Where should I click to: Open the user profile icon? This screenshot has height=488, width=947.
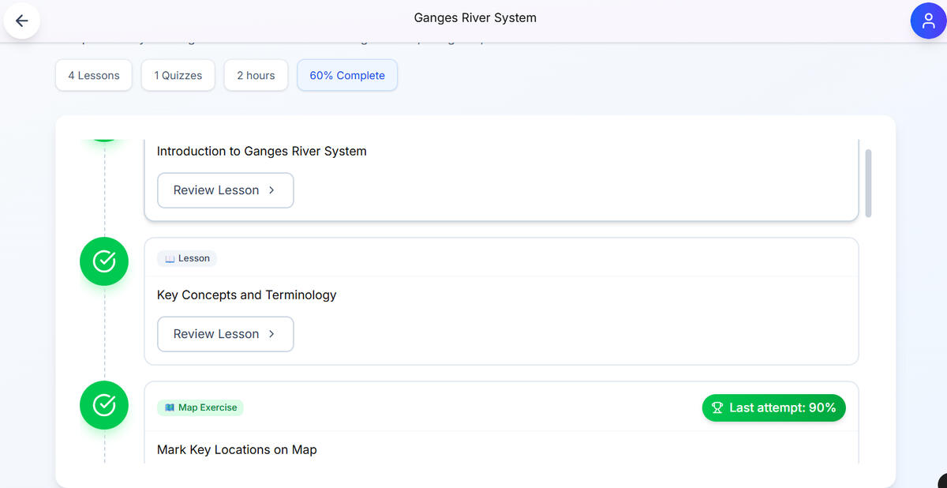tap(928, 21)
